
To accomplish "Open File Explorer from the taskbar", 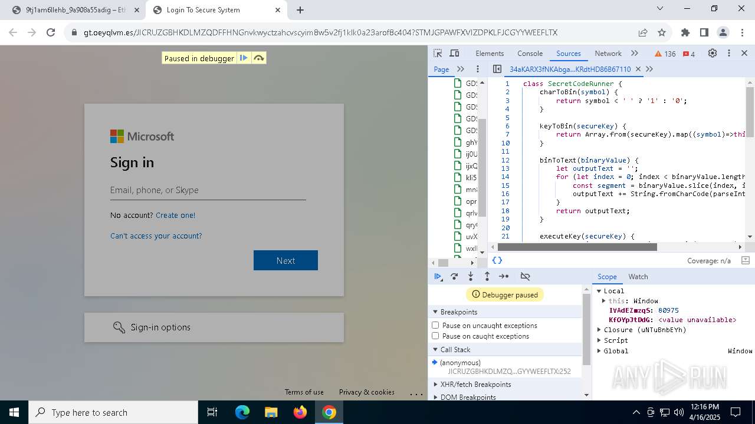I will click(x=271, y=412).
